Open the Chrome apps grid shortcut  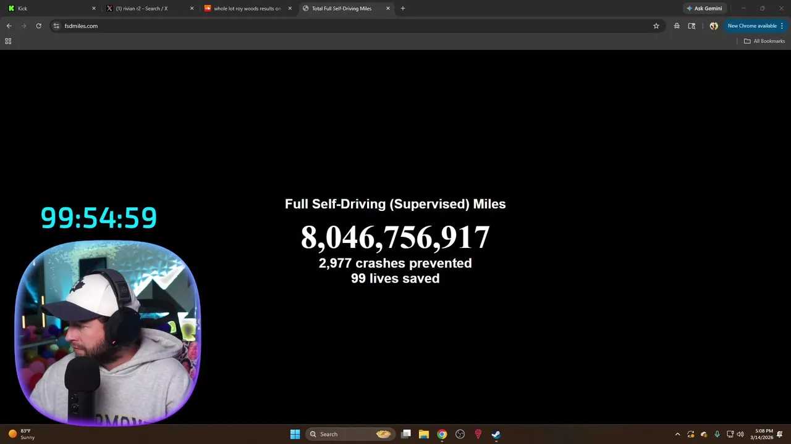point(8,41)
